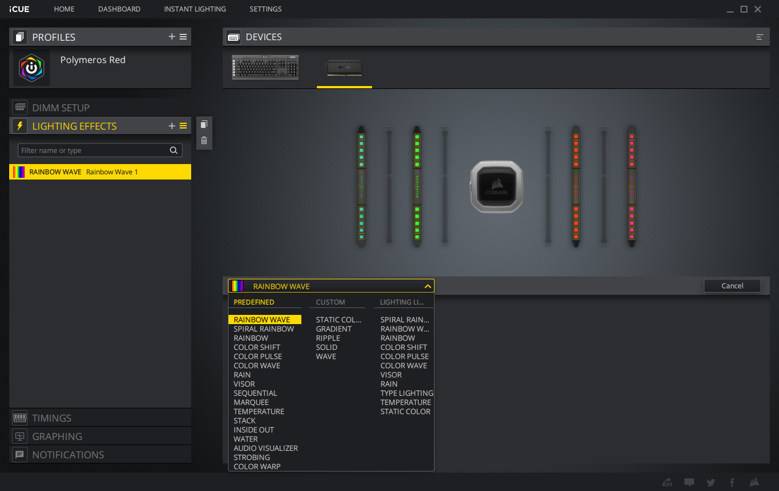Delete the effect with the trash icon
This screenshot has width=779, height=491.
[204, 141]
